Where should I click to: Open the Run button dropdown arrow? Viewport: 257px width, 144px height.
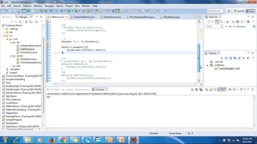click(x=72, y=11)
